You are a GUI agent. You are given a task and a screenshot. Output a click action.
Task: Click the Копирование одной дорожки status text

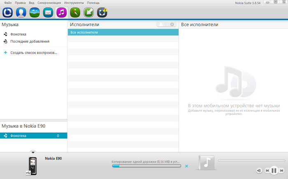click(146, 162)
